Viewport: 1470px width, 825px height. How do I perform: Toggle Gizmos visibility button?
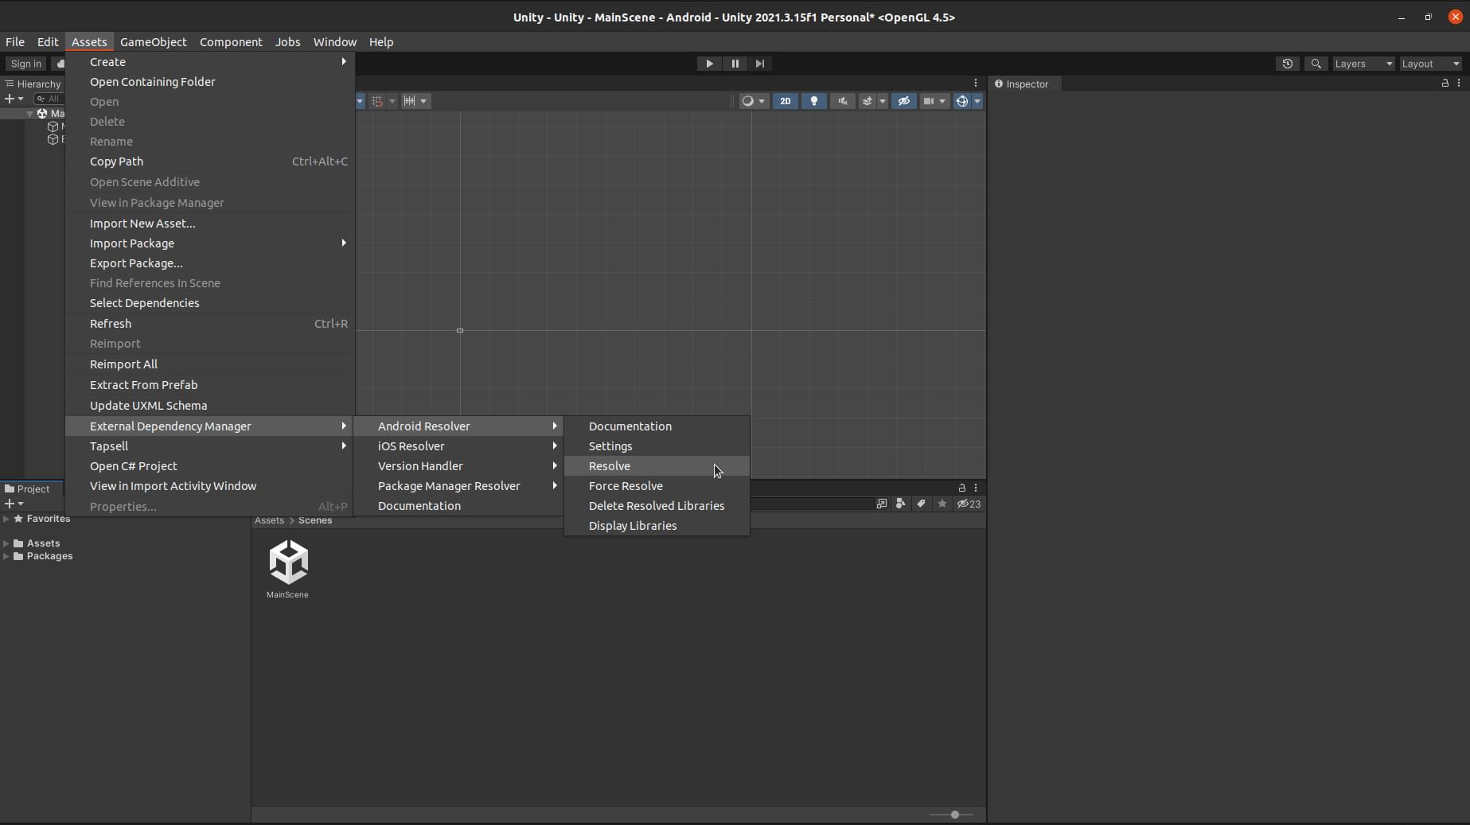pos(961,101)
